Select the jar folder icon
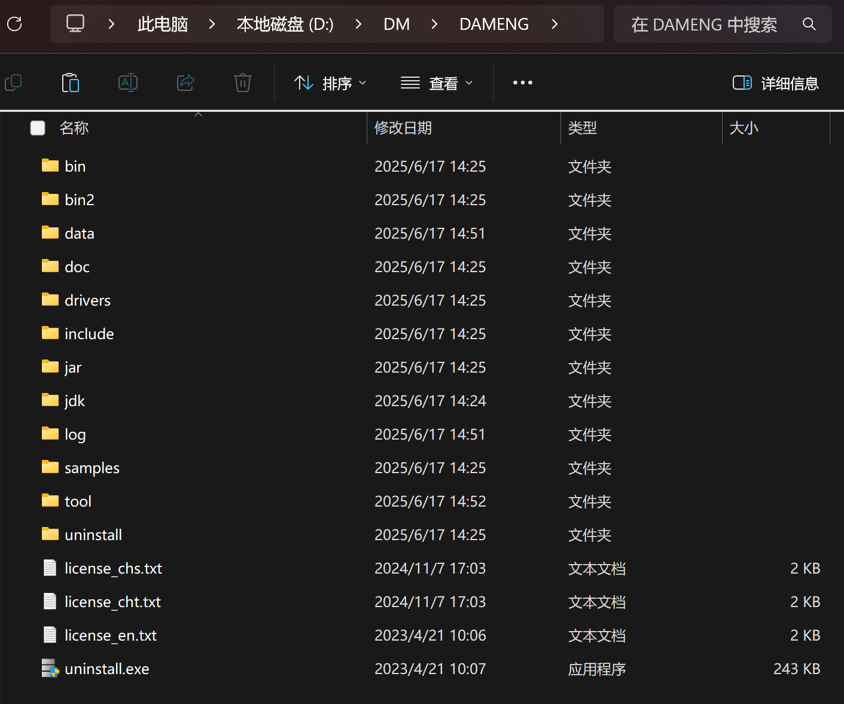Screen dimensions: 844x704 [50, 367]
